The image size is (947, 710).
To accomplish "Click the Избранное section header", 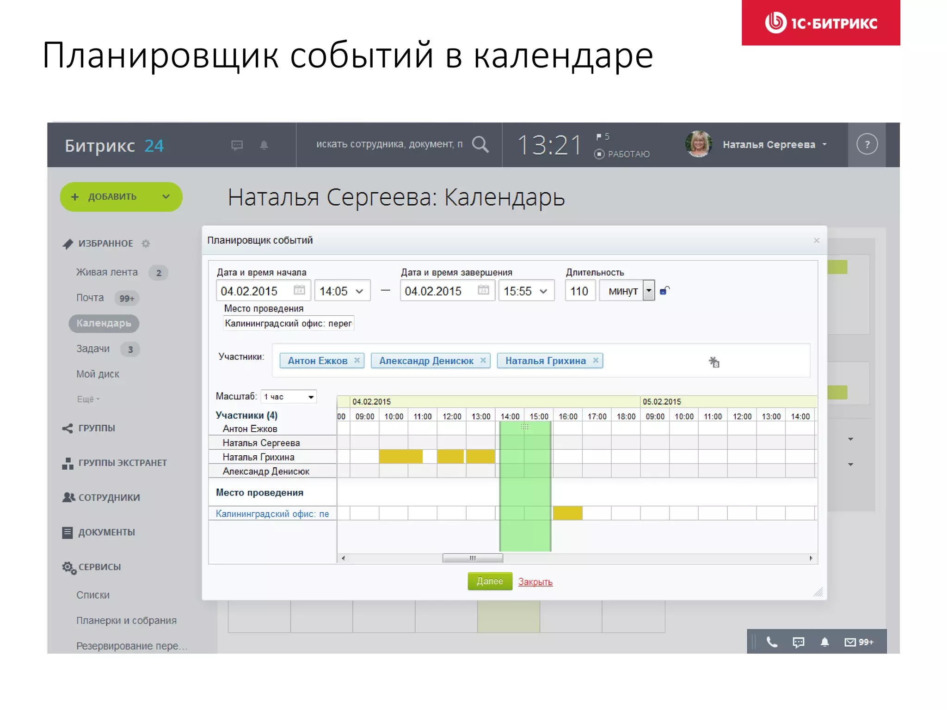I will [105, 243].
